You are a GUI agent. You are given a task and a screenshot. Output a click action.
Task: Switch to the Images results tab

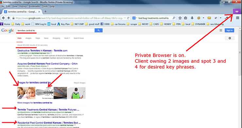tap(28, 38)
